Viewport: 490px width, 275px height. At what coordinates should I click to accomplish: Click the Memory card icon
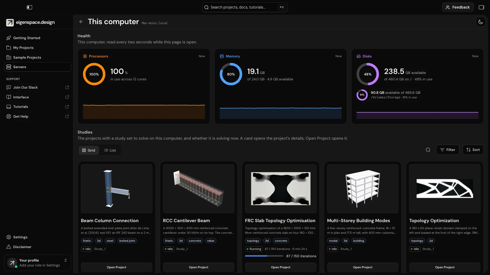coord(222,56)
